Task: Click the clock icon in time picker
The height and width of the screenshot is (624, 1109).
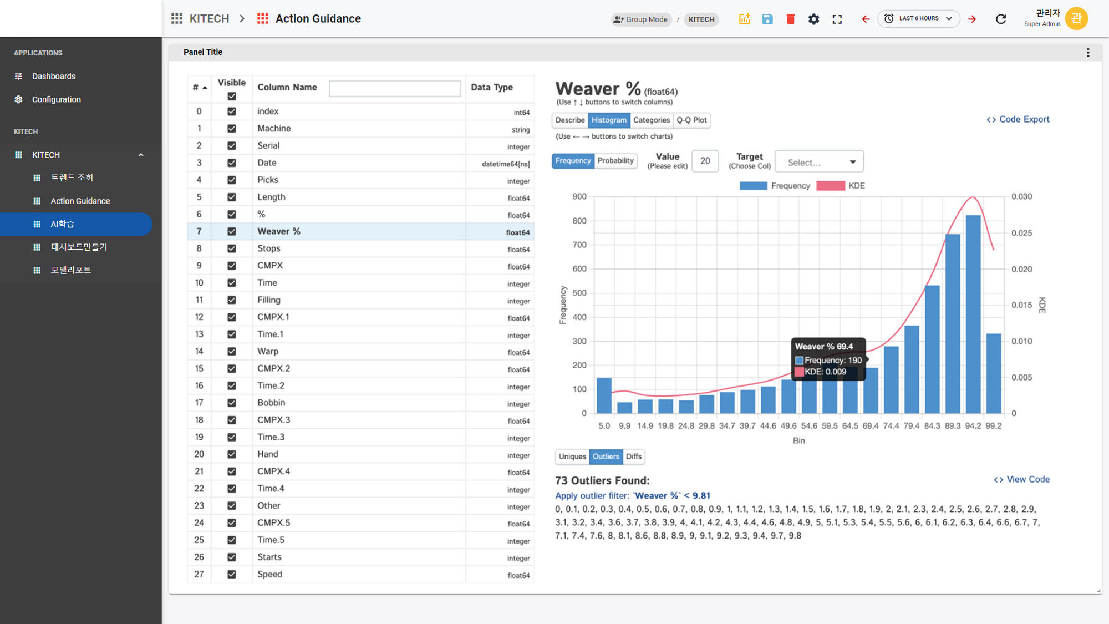Action: 889,19
